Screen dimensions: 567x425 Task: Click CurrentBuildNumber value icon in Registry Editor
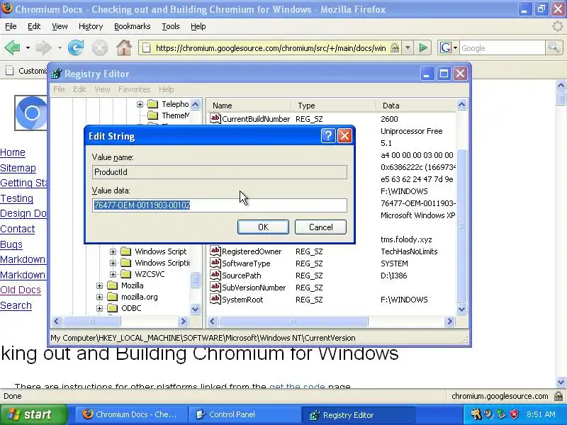[x=215, y=118]
